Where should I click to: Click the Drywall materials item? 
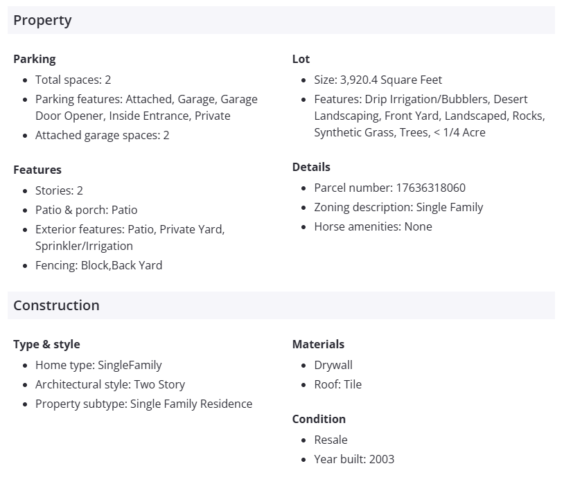(x=333, y=365)
